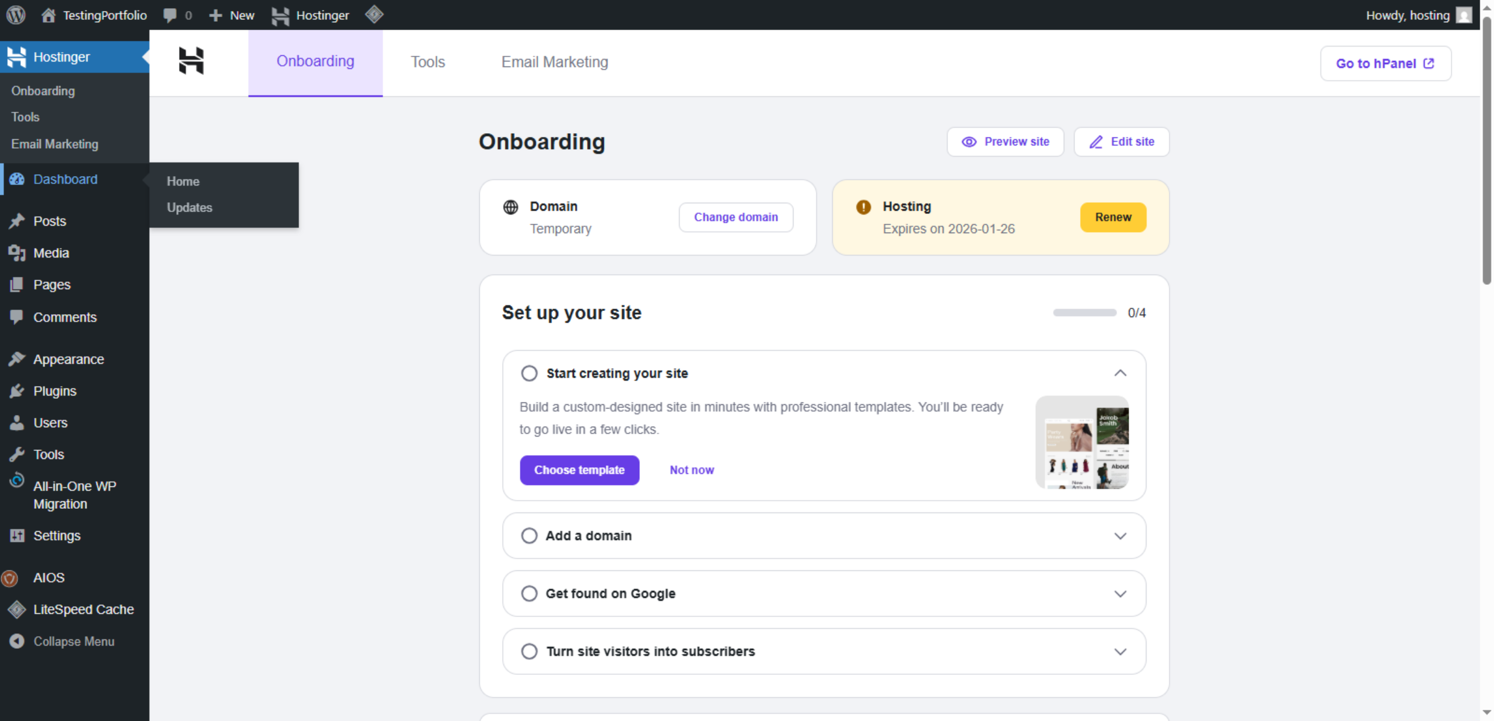Click the WordPress logo in the admin bar
Viewport: 1494px width, 721px height.
coord(15,14)
